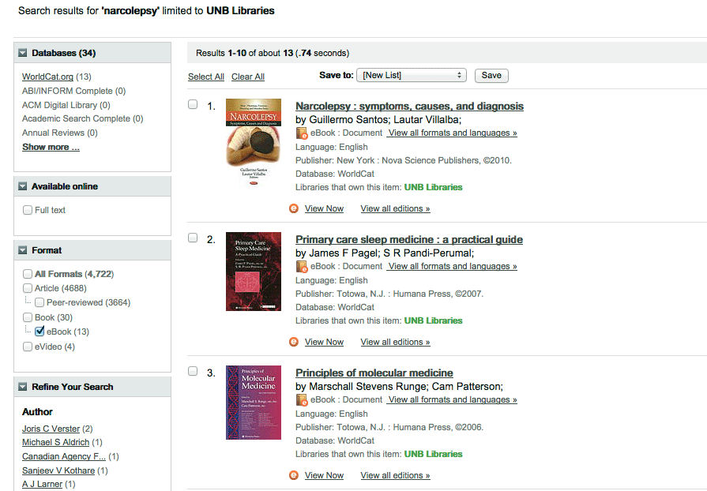
Task: Open title Principles of molecular medicine
Action: click(x=374, y=373)
